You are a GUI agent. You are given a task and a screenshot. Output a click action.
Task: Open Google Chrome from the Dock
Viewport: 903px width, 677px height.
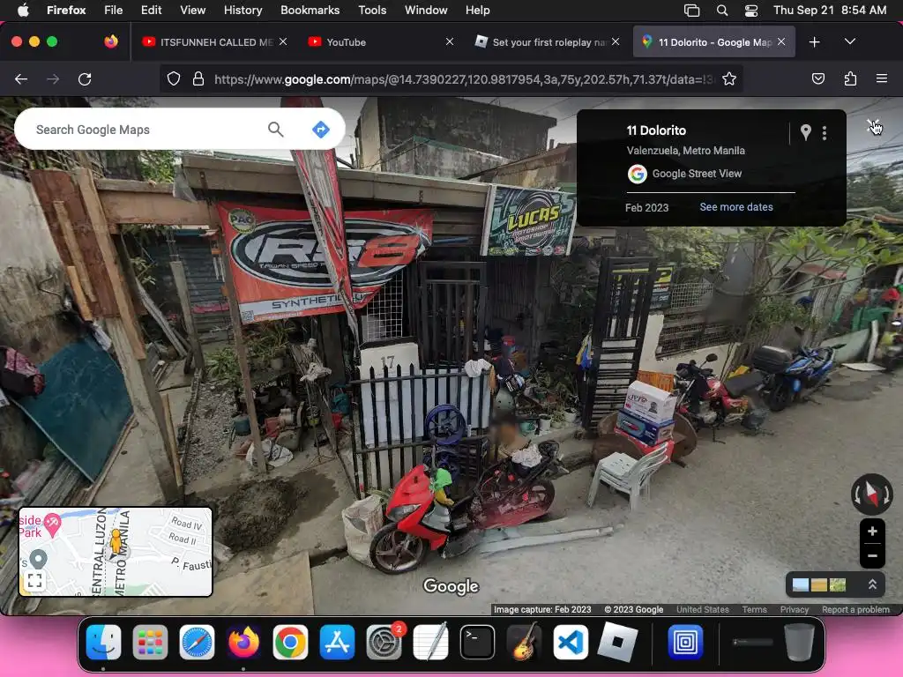(x=290, y=642)
